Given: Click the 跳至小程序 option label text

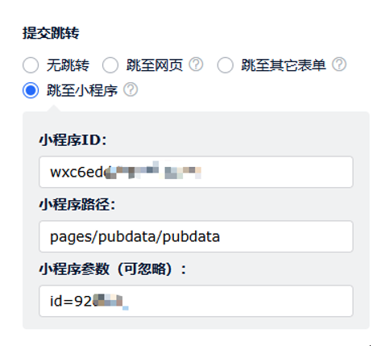Looking at the screenshot, I should pos(82,90).
